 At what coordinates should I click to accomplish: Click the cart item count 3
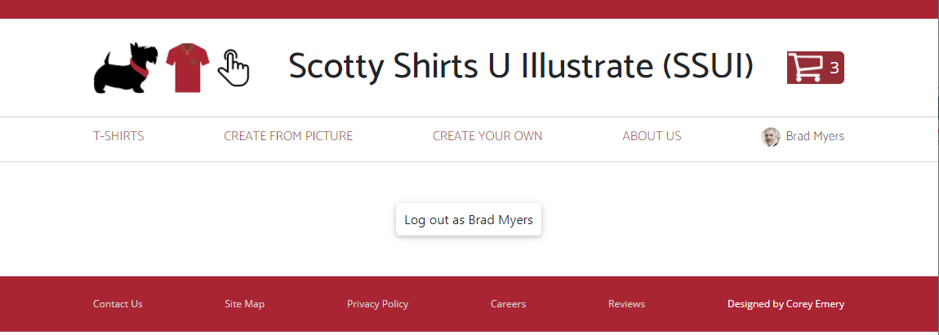(x=834, y=68)
